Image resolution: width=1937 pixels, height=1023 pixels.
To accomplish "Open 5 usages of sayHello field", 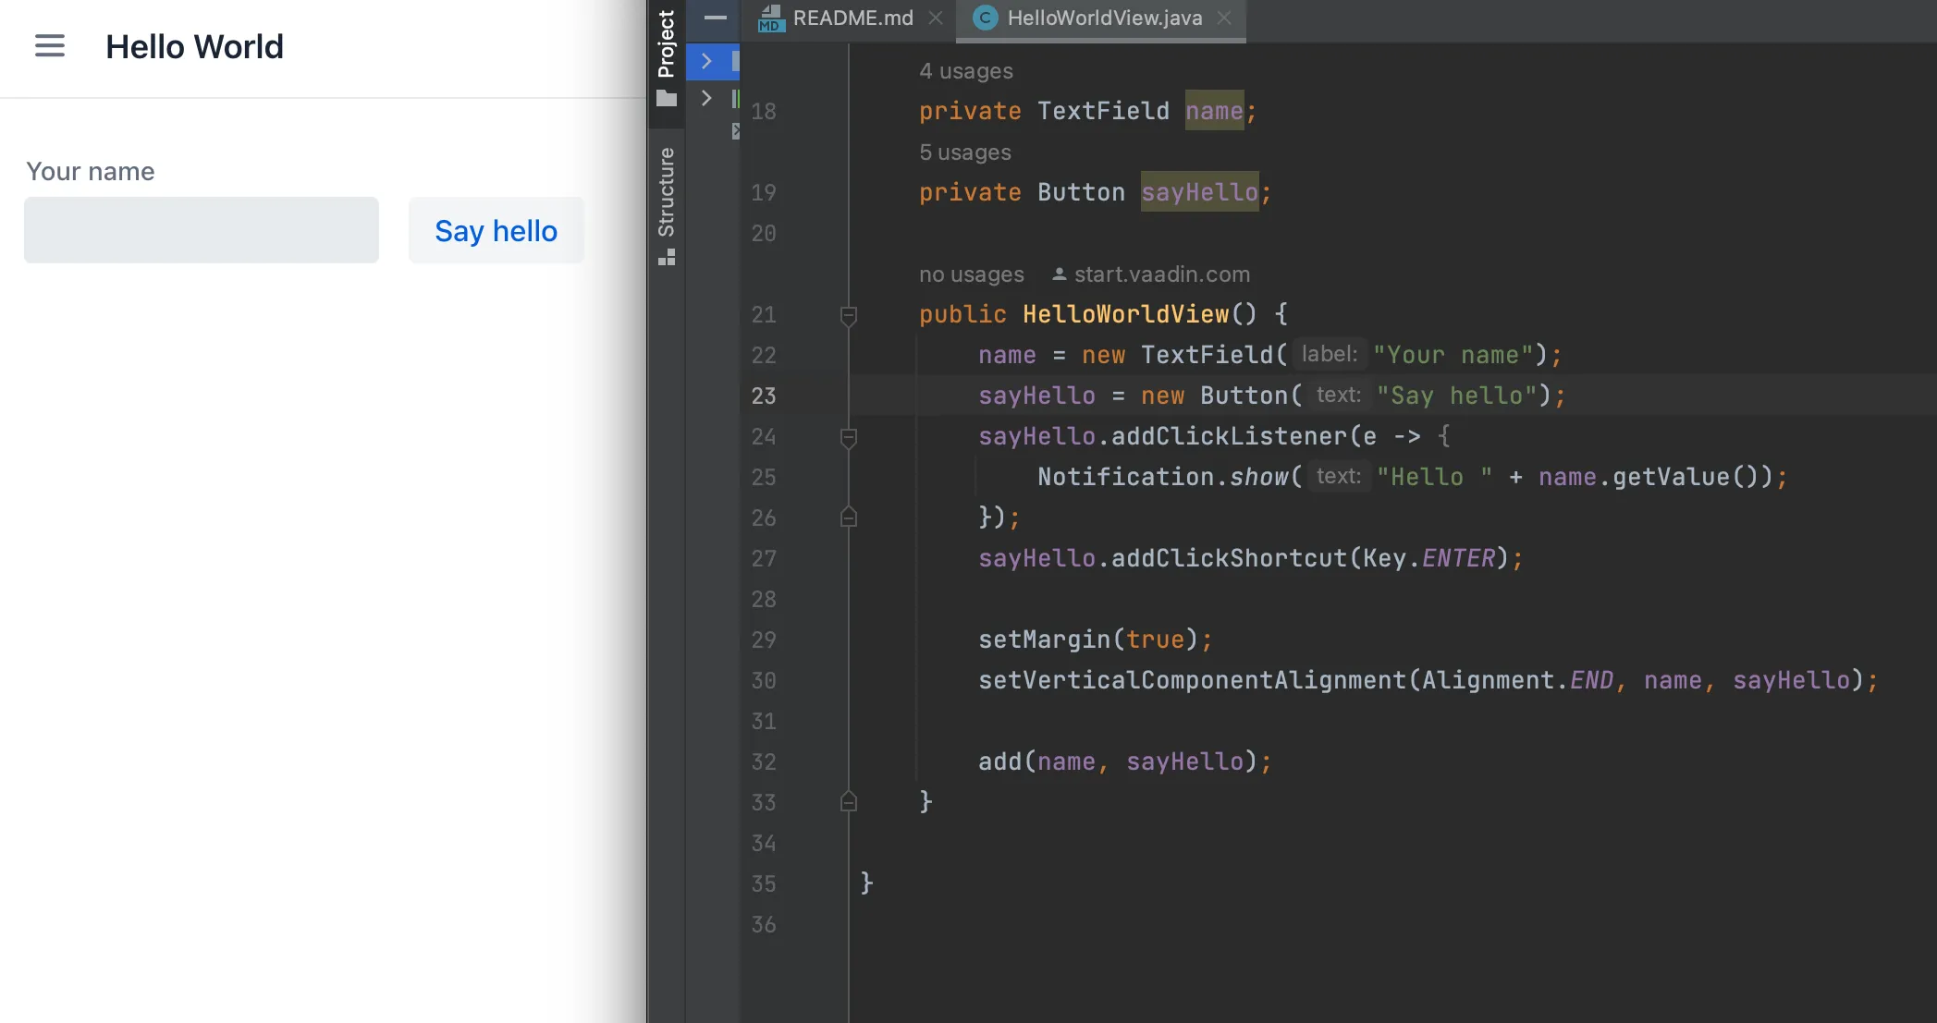I will pyautogui.click(x=965, y=152).
